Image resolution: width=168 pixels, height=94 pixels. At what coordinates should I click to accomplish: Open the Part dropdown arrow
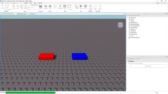click(x=50, y=10)
